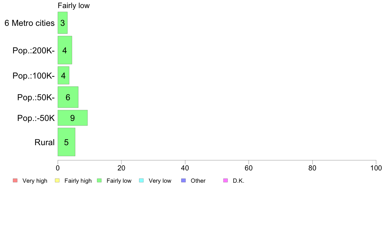385x238 pixels.
Task: Click the 6 Metro cities axis label
Action: [29, 23]
